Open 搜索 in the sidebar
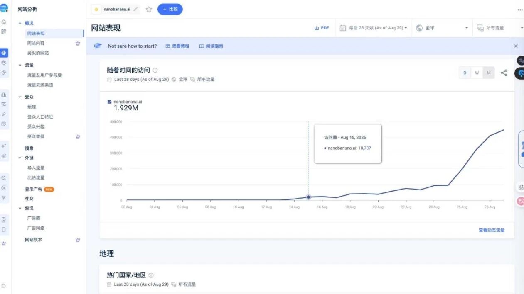This screenshot has height=294, width=524. [29, 148]
